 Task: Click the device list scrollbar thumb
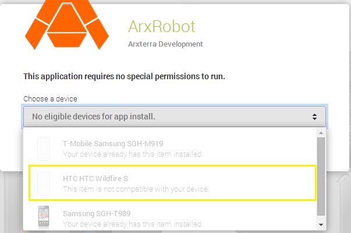click(321, 176)
